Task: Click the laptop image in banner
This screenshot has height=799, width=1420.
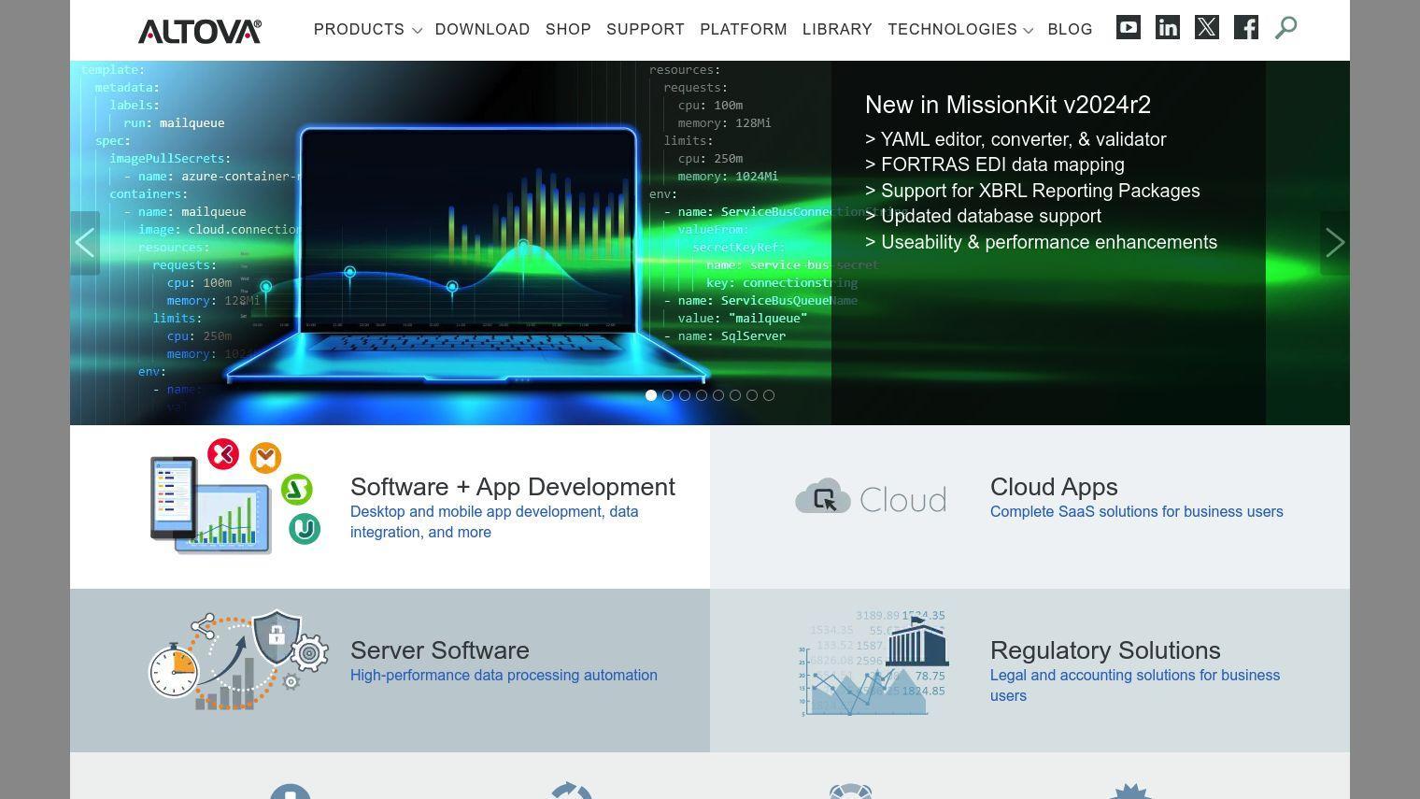Action: (467, 254)
